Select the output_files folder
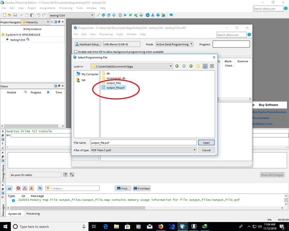289x231 pixels. (x=111, y=83)
